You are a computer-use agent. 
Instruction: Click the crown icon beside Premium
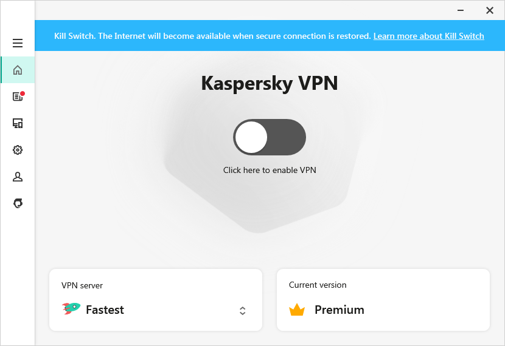point(297,310)
